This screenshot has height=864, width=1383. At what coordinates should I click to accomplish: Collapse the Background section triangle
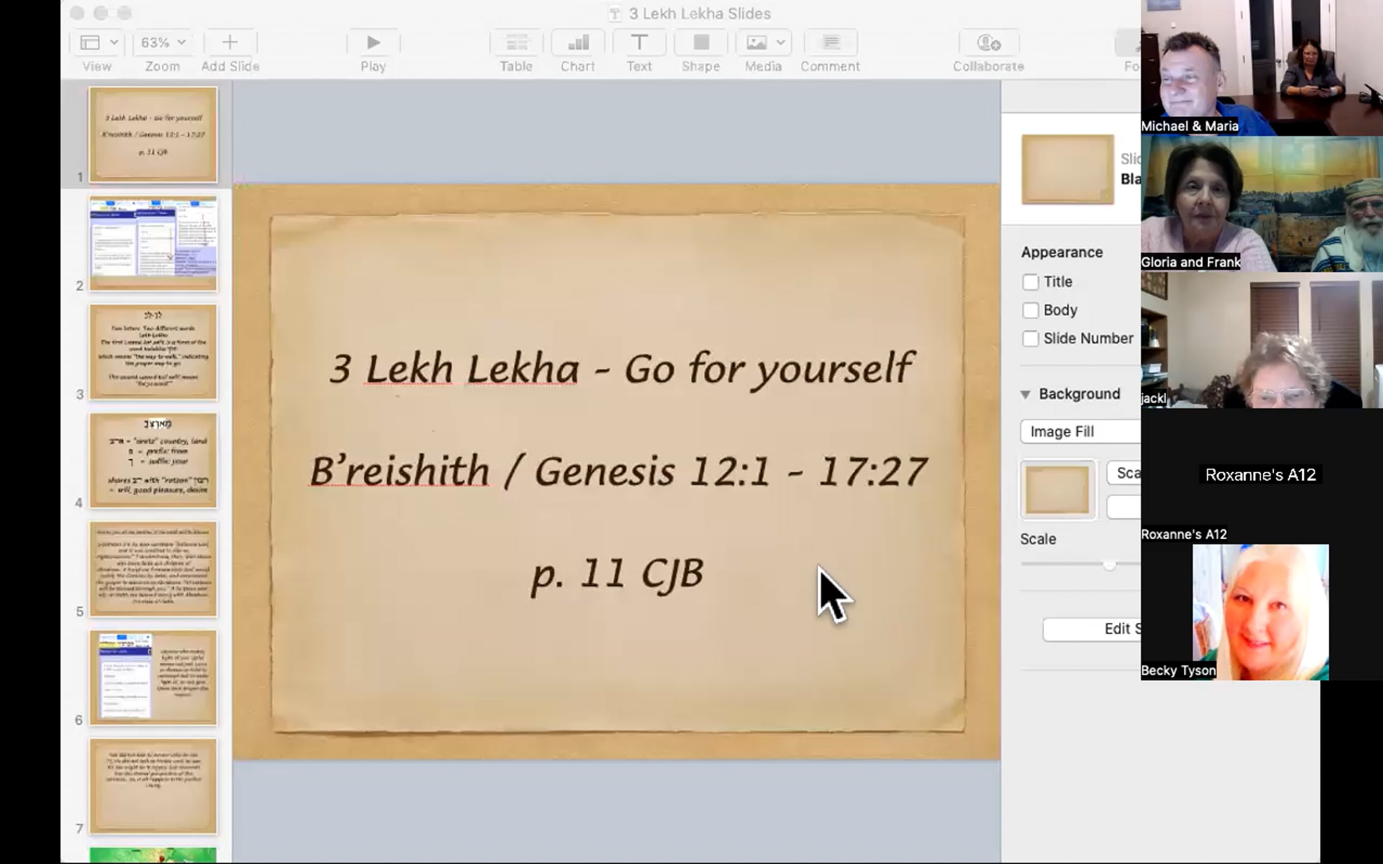point(1025,395)
